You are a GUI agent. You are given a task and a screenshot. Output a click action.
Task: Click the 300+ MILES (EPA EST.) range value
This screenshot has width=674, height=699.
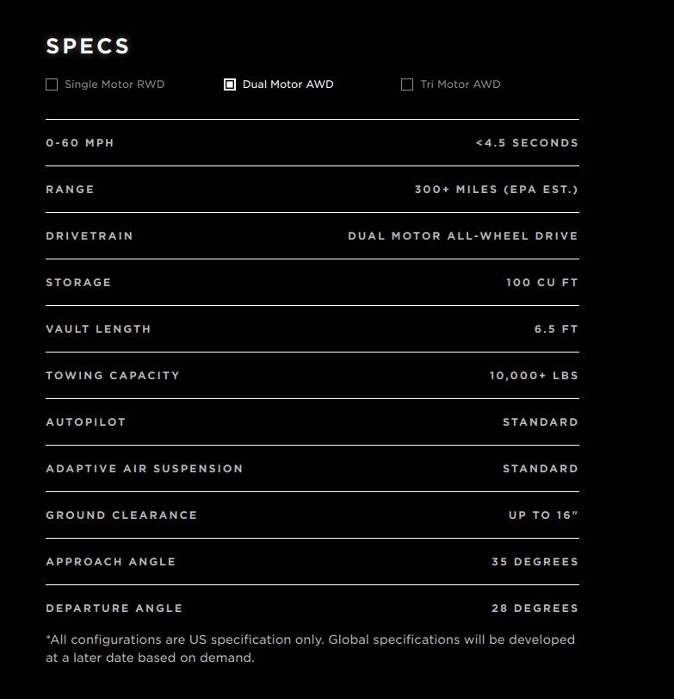(496, 190)
